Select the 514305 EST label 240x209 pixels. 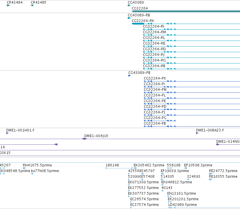pyautogui.click(x=167, y=177)
